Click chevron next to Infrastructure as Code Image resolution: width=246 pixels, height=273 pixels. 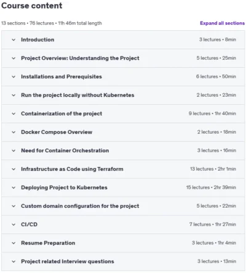tap(14, 169)
